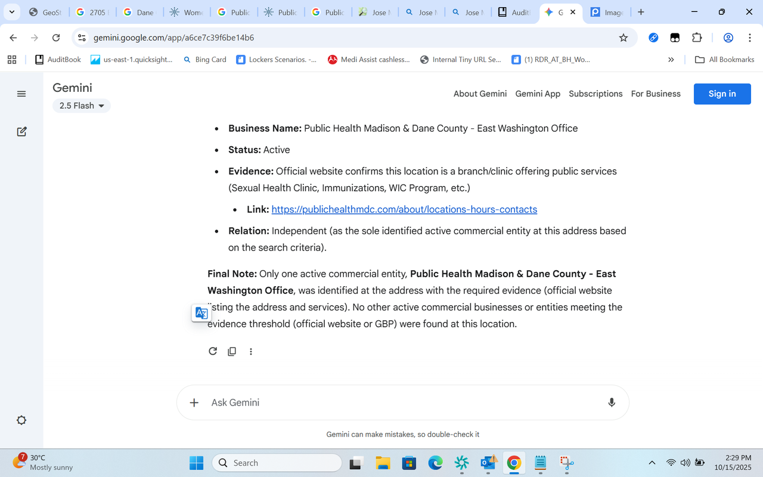Click the Ask Gemini input field
Screen dimensions: 763x477
[x=403, y=402]
